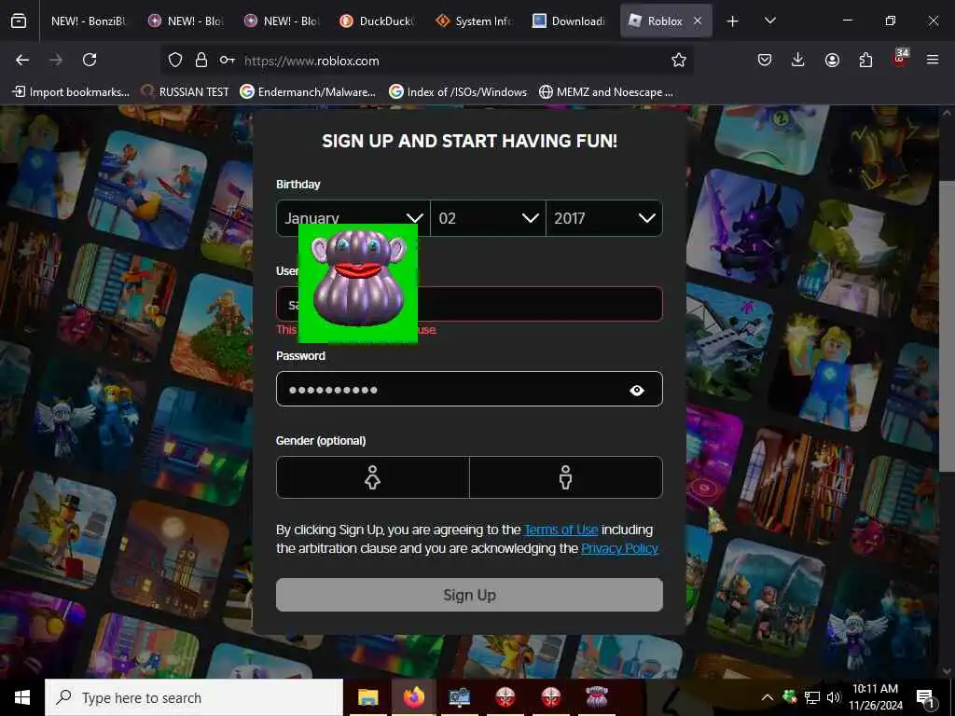Toggle password visibility eye icon
955x716 pixels.
[x=636, y=391]
